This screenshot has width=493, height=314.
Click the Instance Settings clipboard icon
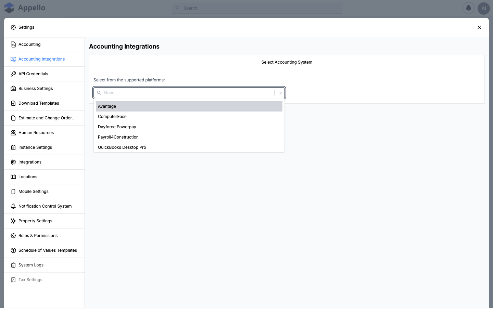(x=13, y=147)
